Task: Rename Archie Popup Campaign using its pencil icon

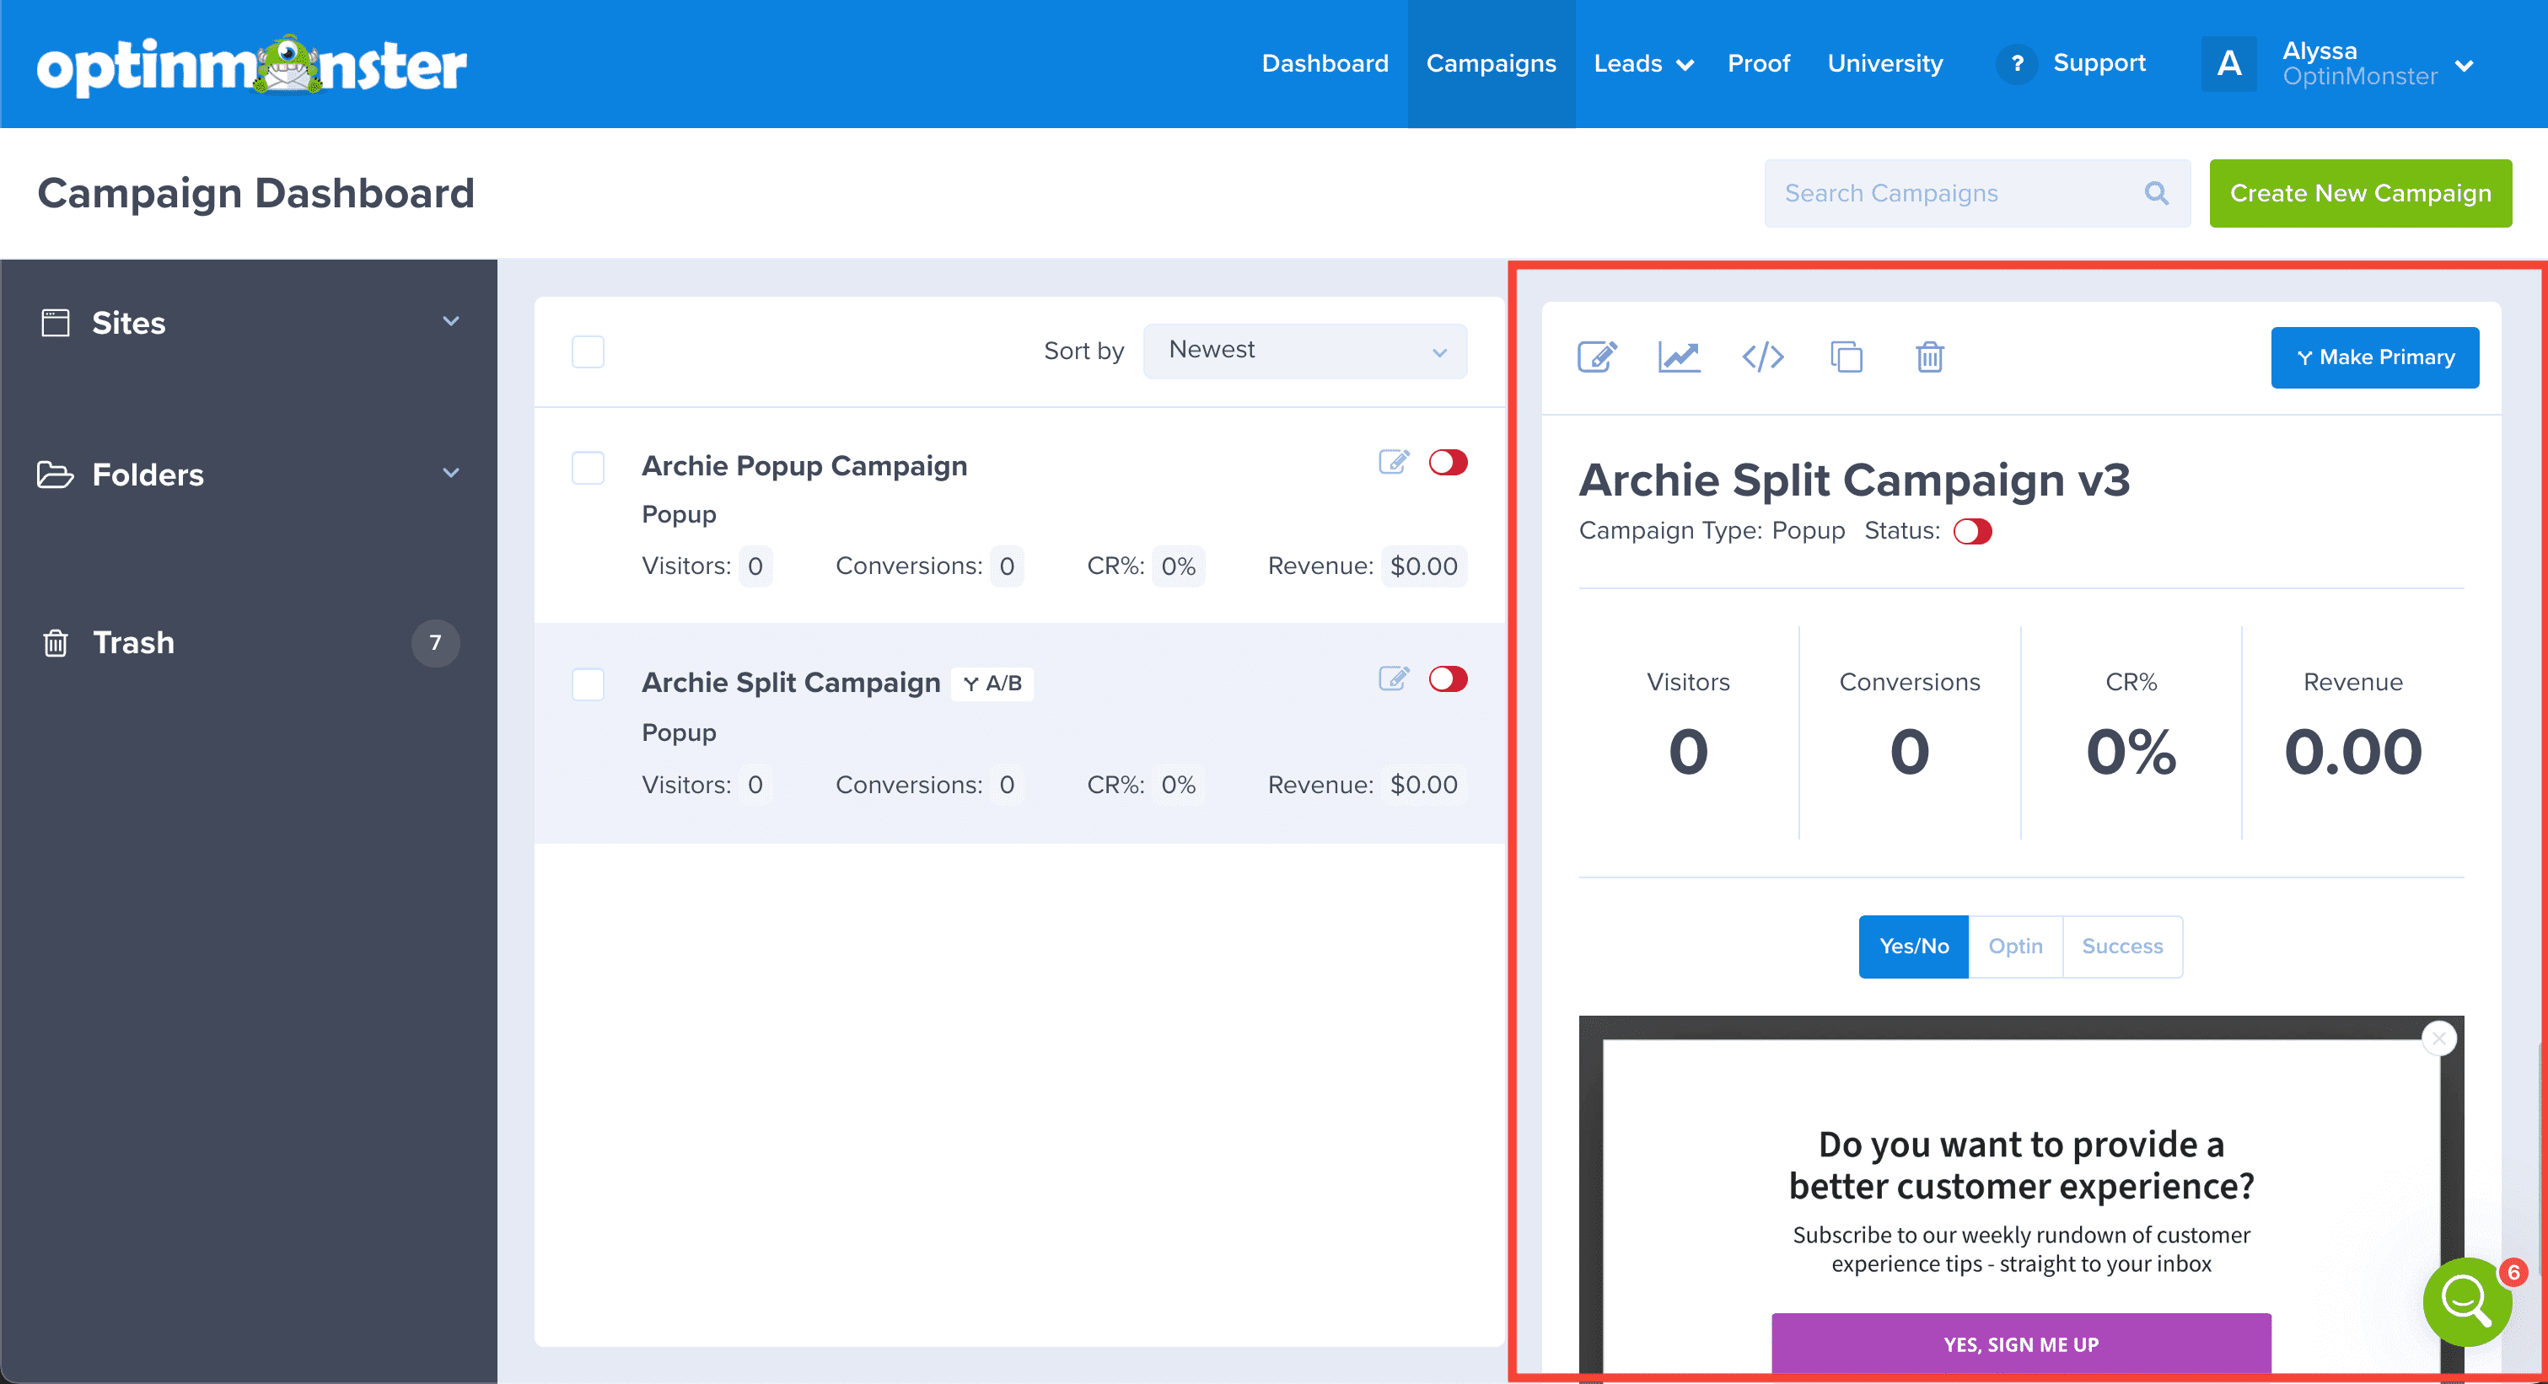Action: pyautogui.click(x=1394, y=461)
